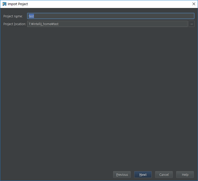The height and width of the screenshot is (181, 198).
Task: Cancel the Import Project dialog
Action: (164, 175)
